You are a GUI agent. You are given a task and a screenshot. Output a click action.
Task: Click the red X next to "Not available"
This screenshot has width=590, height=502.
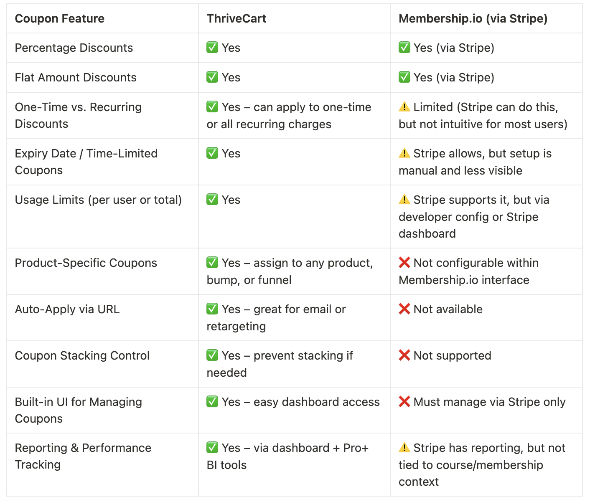click(x=404, y=309)
